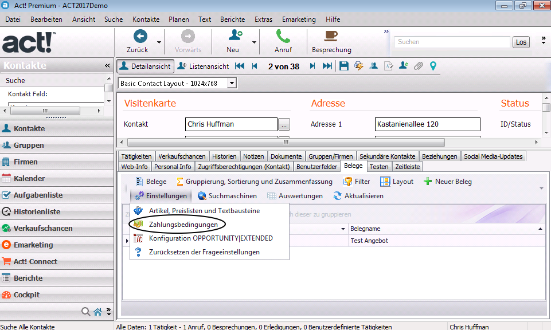Screen dimensions: 551x330
Task: Schedule a meeting with the Besprechung icon
Action: pos(331,36)
